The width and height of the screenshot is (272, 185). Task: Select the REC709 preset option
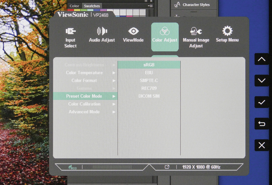coord(149,88)
